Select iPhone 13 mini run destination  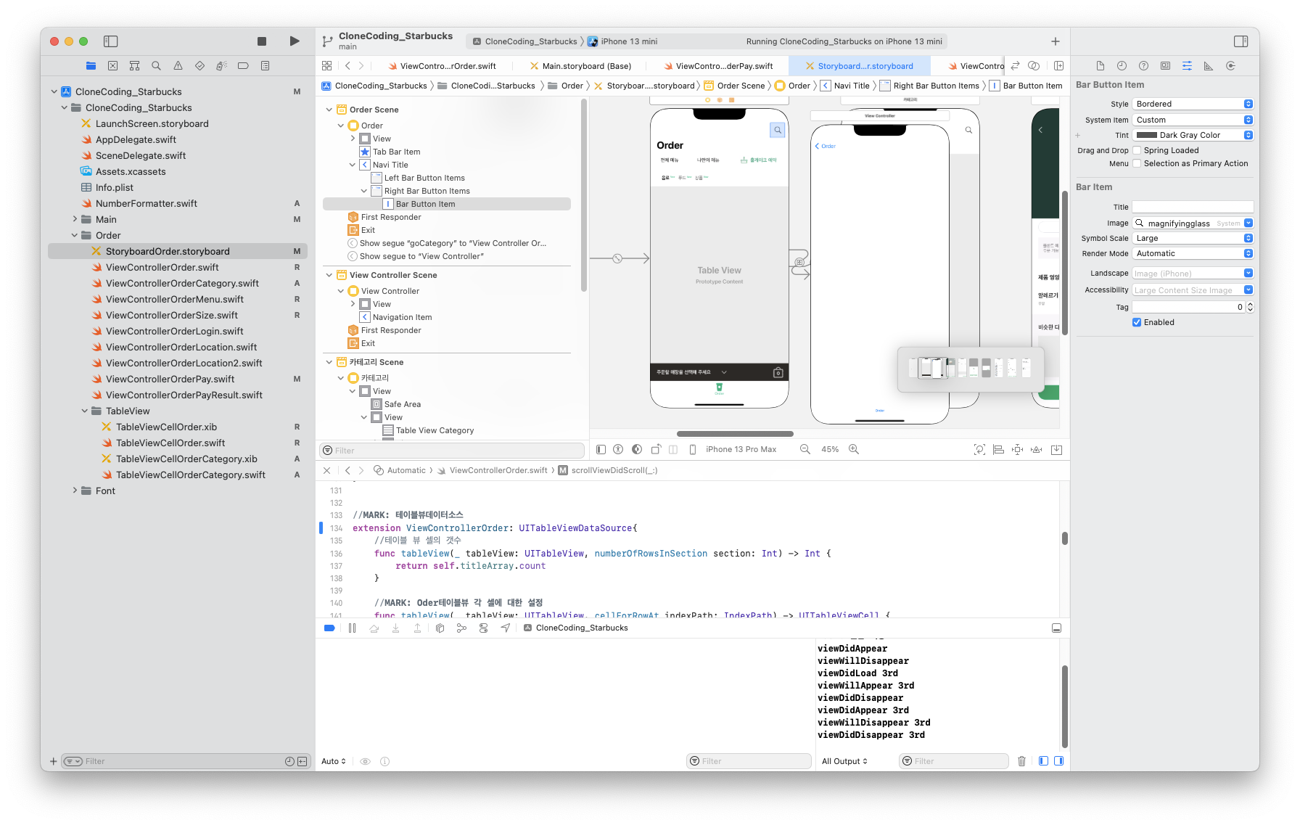(622, 41)
